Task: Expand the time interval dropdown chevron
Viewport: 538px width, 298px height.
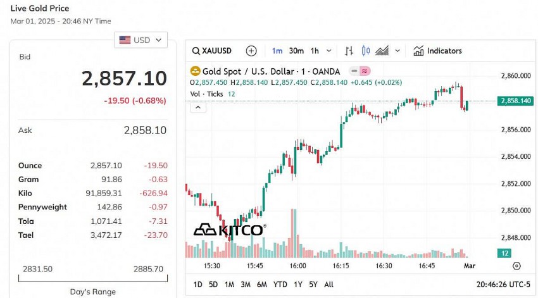Action: pos(331,51)
